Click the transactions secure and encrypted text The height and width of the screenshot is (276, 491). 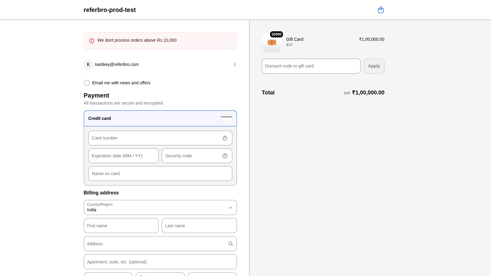pyautogui.click(x=124, y=103)
